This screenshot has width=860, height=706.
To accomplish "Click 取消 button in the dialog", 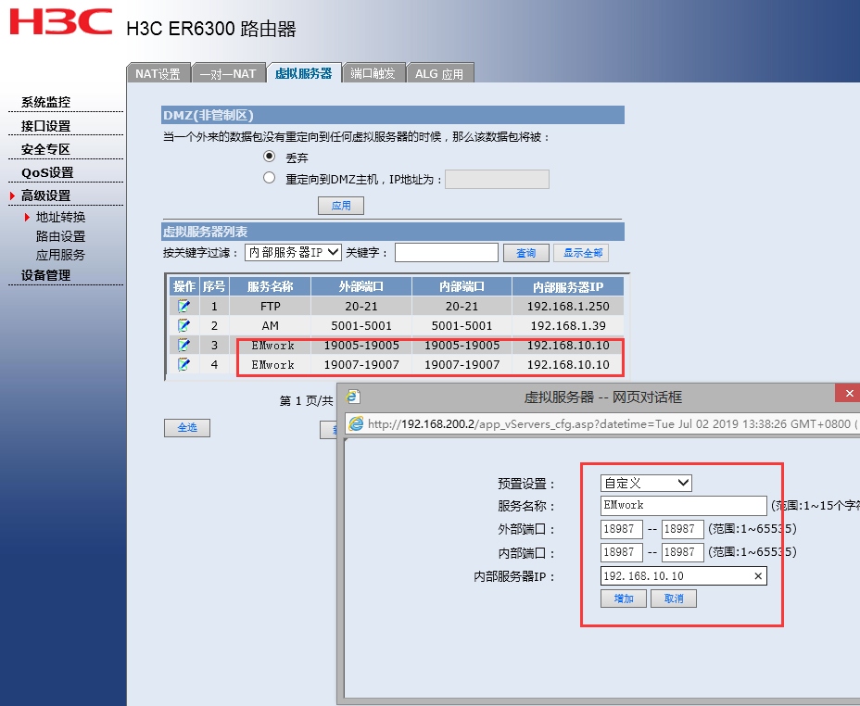I will [x=674, y=599].
